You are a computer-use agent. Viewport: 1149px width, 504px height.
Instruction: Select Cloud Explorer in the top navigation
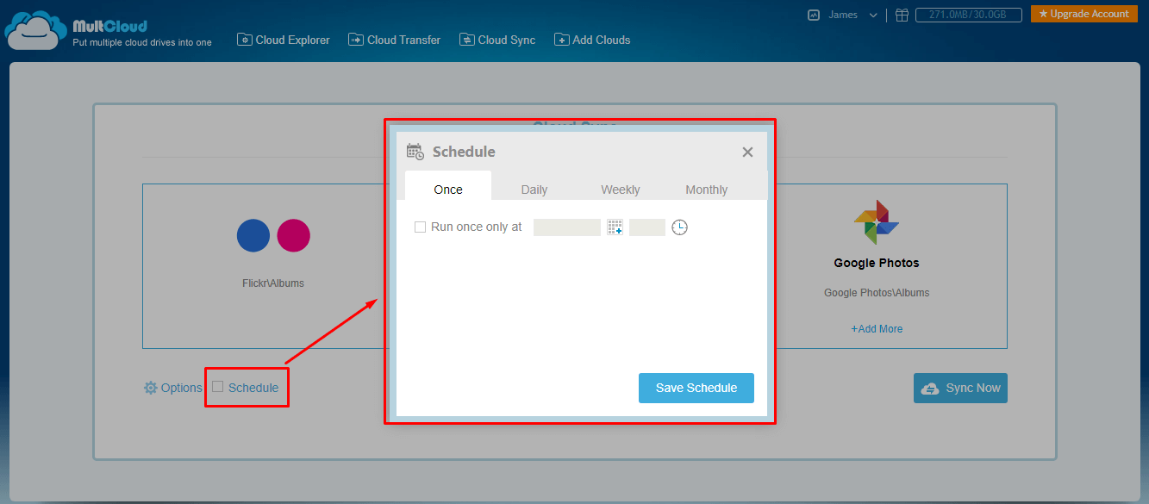click(283, 40)
